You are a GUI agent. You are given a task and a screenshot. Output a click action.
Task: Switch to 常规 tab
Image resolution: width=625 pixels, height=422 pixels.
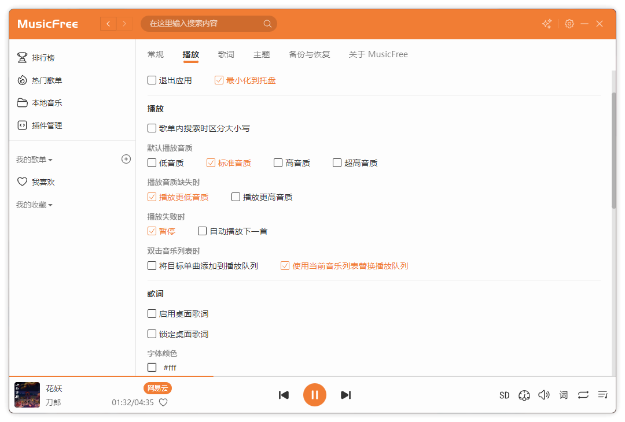tap(156, 54)
